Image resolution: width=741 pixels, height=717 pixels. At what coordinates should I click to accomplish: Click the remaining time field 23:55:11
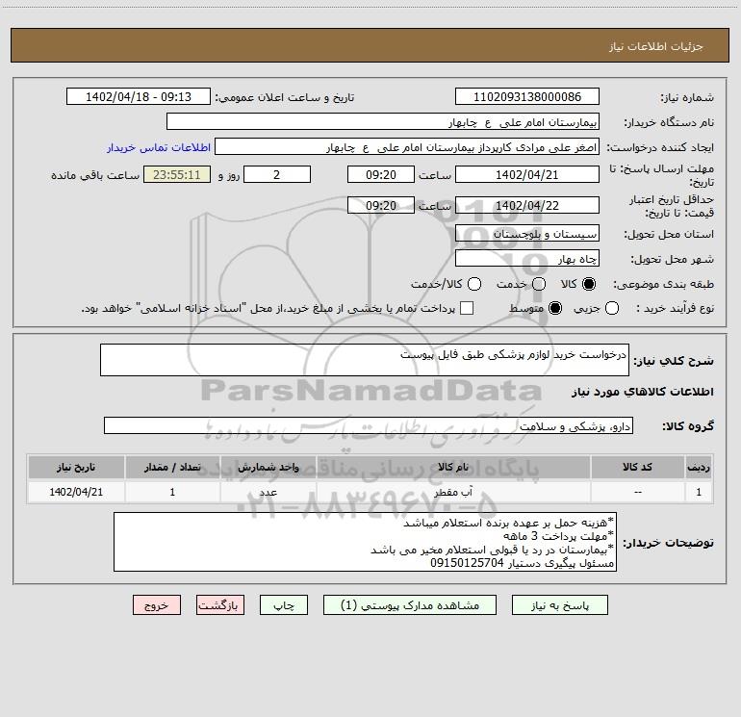pos(177,174)
